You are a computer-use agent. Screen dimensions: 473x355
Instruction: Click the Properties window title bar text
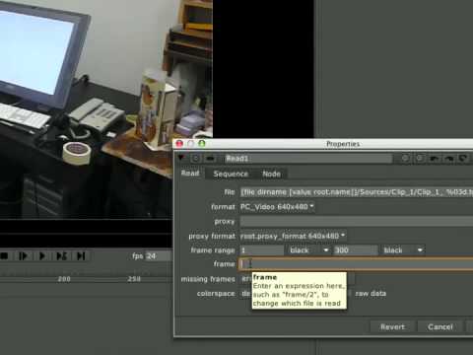point(343,144)
